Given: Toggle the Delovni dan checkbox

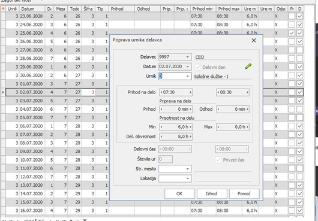Looking at the screenshot, I should 198,67.
